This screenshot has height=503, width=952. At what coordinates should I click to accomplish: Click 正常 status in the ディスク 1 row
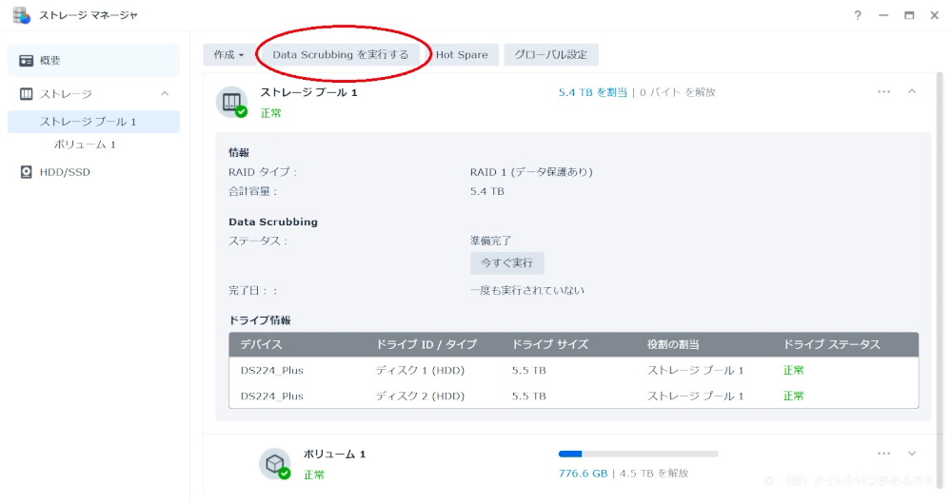(794, 370)
